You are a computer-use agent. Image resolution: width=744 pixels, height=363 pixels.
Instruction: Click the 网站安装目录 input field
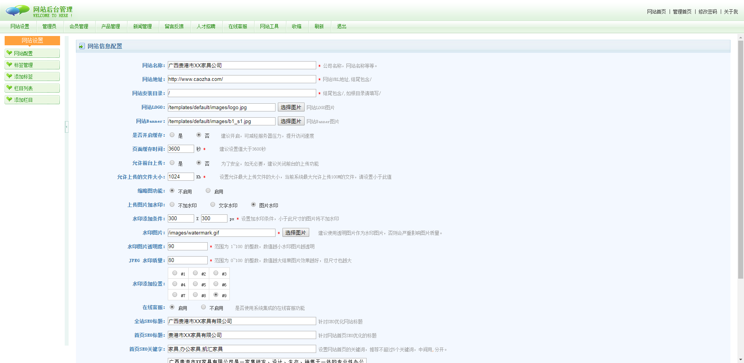(242, 93)
